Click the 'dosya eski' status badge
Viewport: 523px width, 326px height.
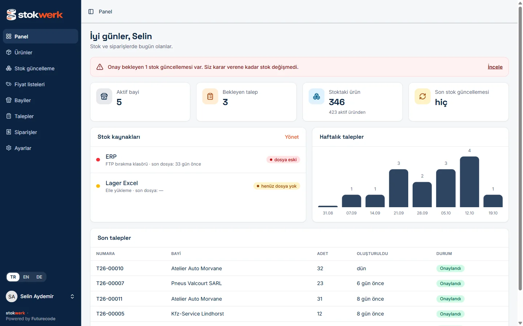[283, 160]
